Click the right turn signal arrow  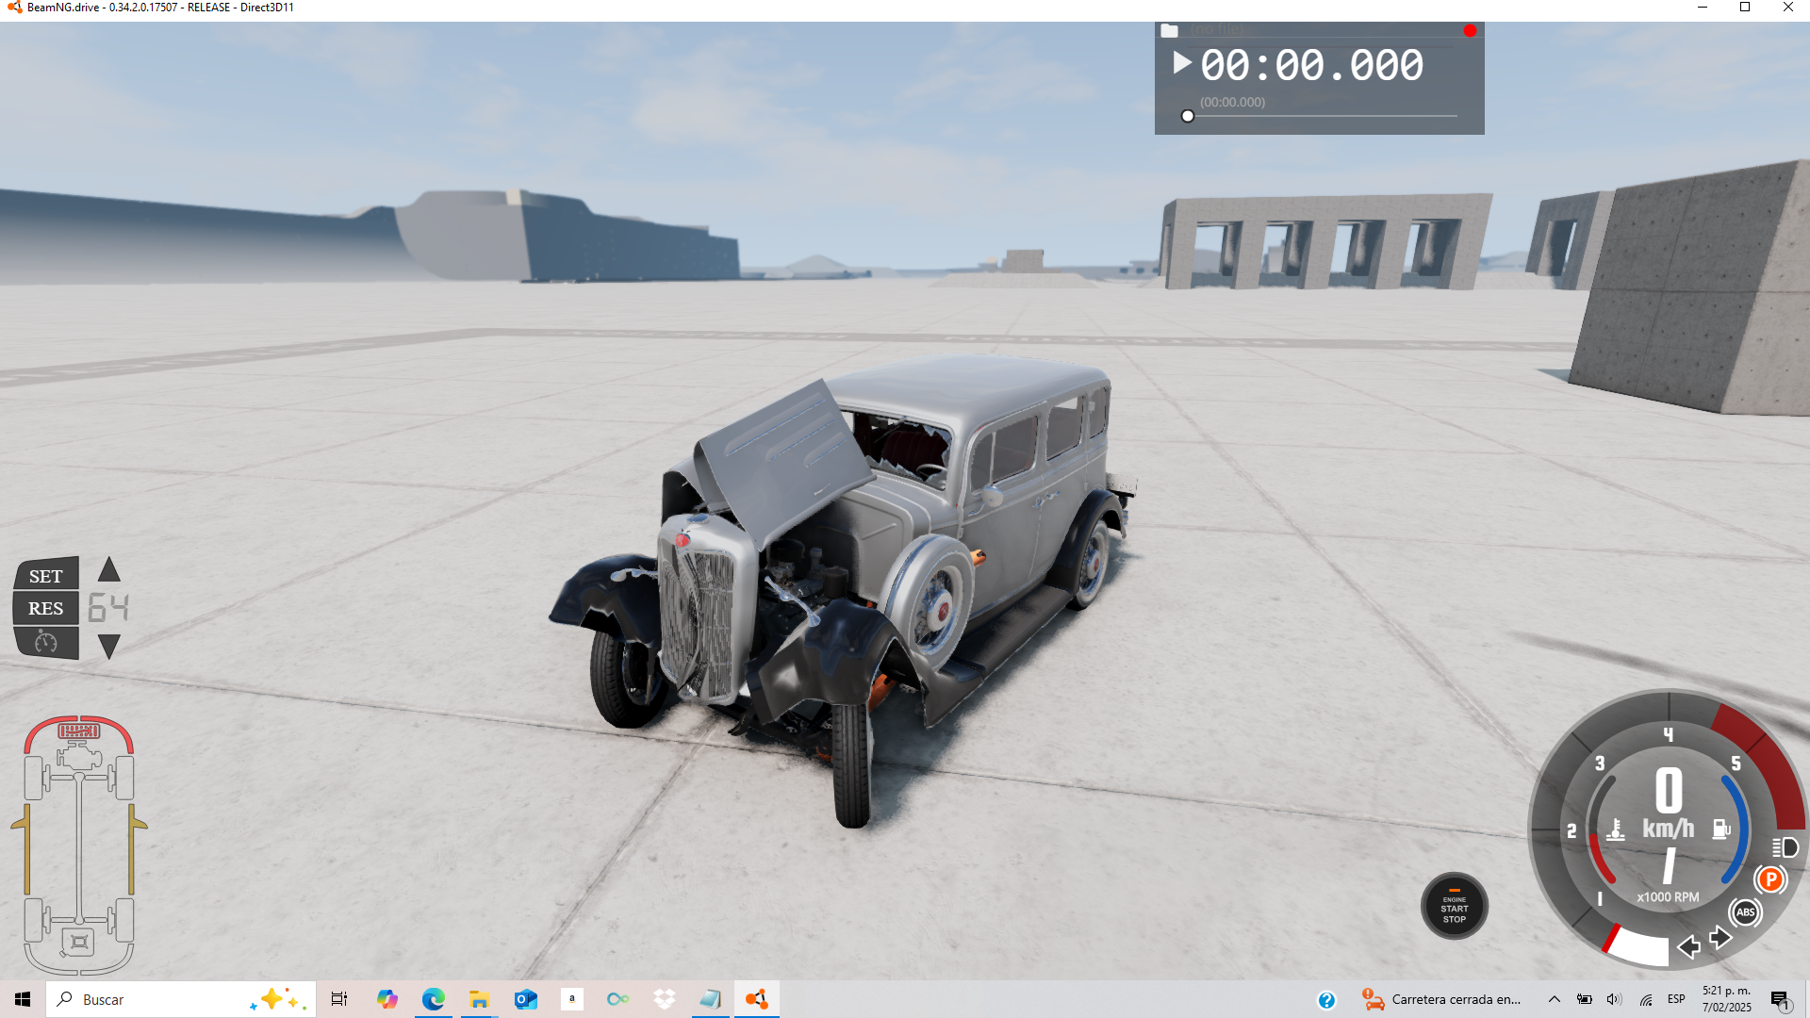pyautogui.click(x=1720, y=937)
